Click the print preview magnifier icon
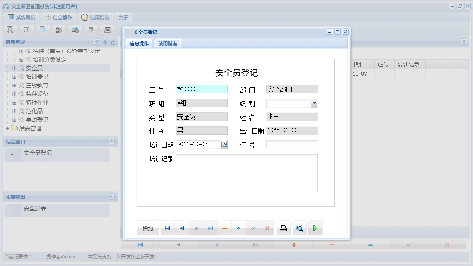473x266 pixels. coord(299,228)
